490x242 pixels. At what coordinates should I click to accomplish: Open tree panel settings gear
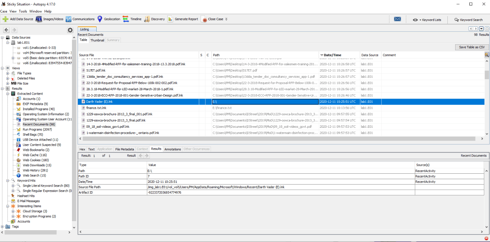click(70, 30)
